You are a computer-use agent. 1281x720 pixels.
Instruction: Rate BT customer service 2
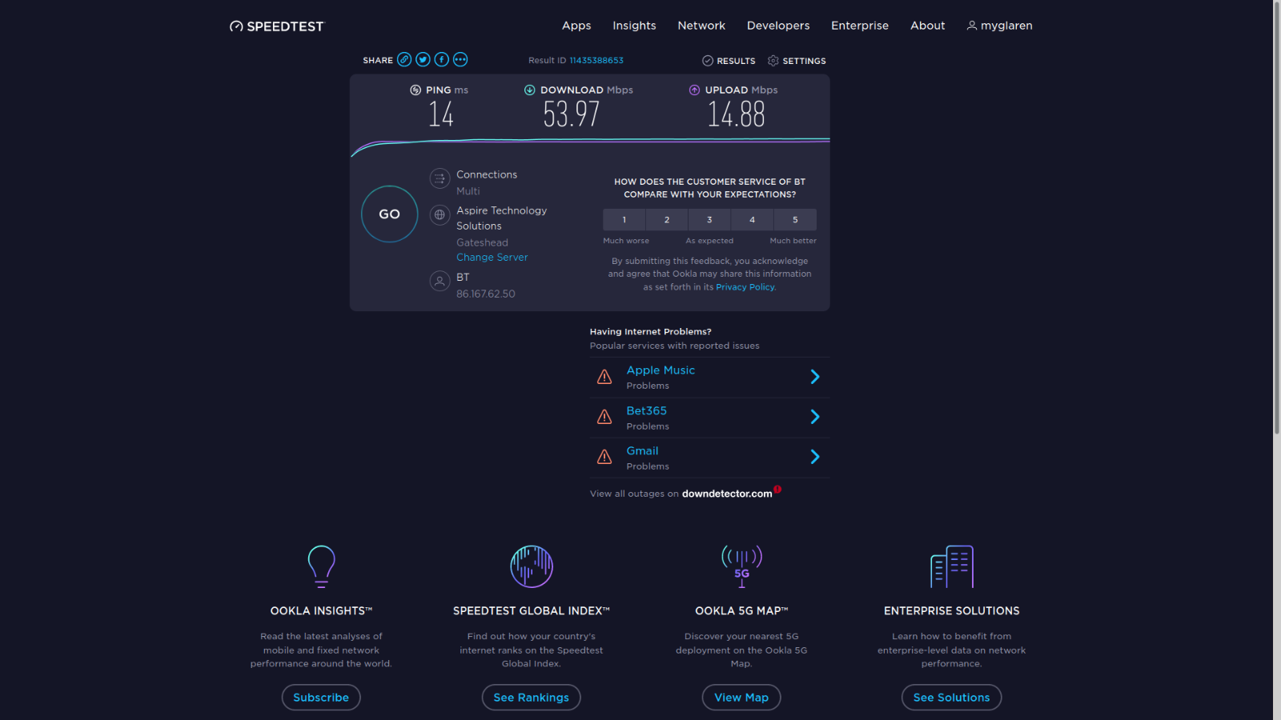tap(667, 220)
